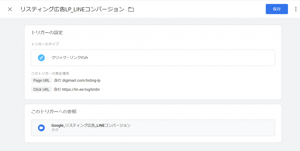The image size is (300, 151).
Task: Click the Click URL condition label
Action: click(x=41, y=89)
